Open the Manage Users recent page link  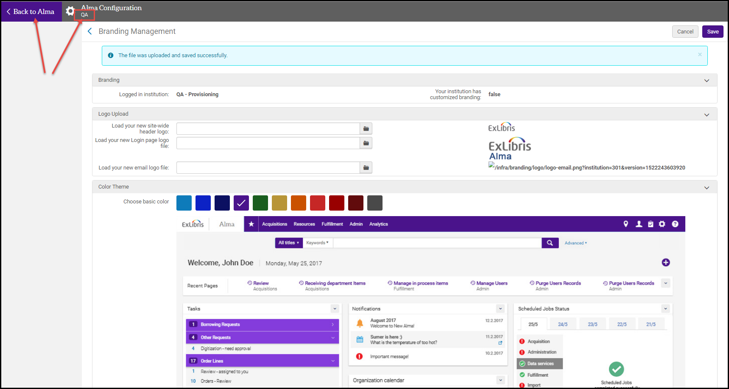tap(492, 283)
